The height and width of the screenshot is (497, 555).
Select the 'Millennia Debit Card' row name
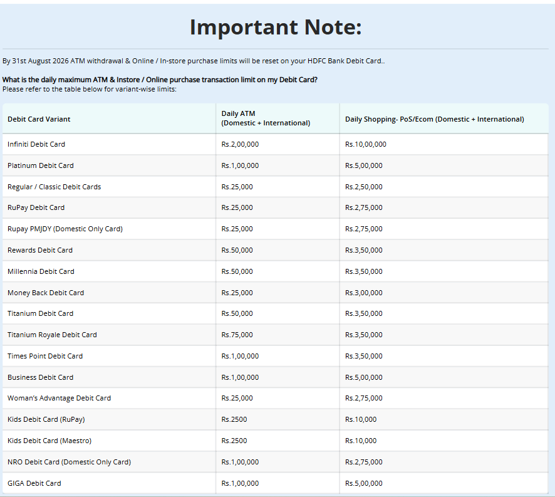click(41, 271)
